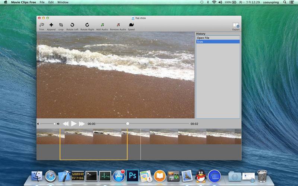Open App Store from the Dock
Image resolution: width=298 pixels, height=186 pixels.
tap(119, 176)
